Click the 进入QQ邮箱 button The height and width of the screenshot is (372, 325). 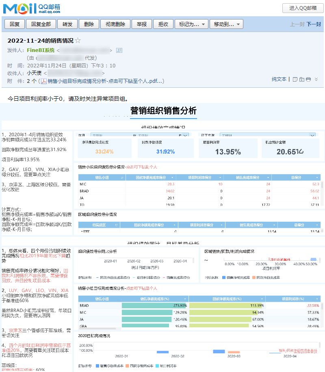(x=303, y=8)
